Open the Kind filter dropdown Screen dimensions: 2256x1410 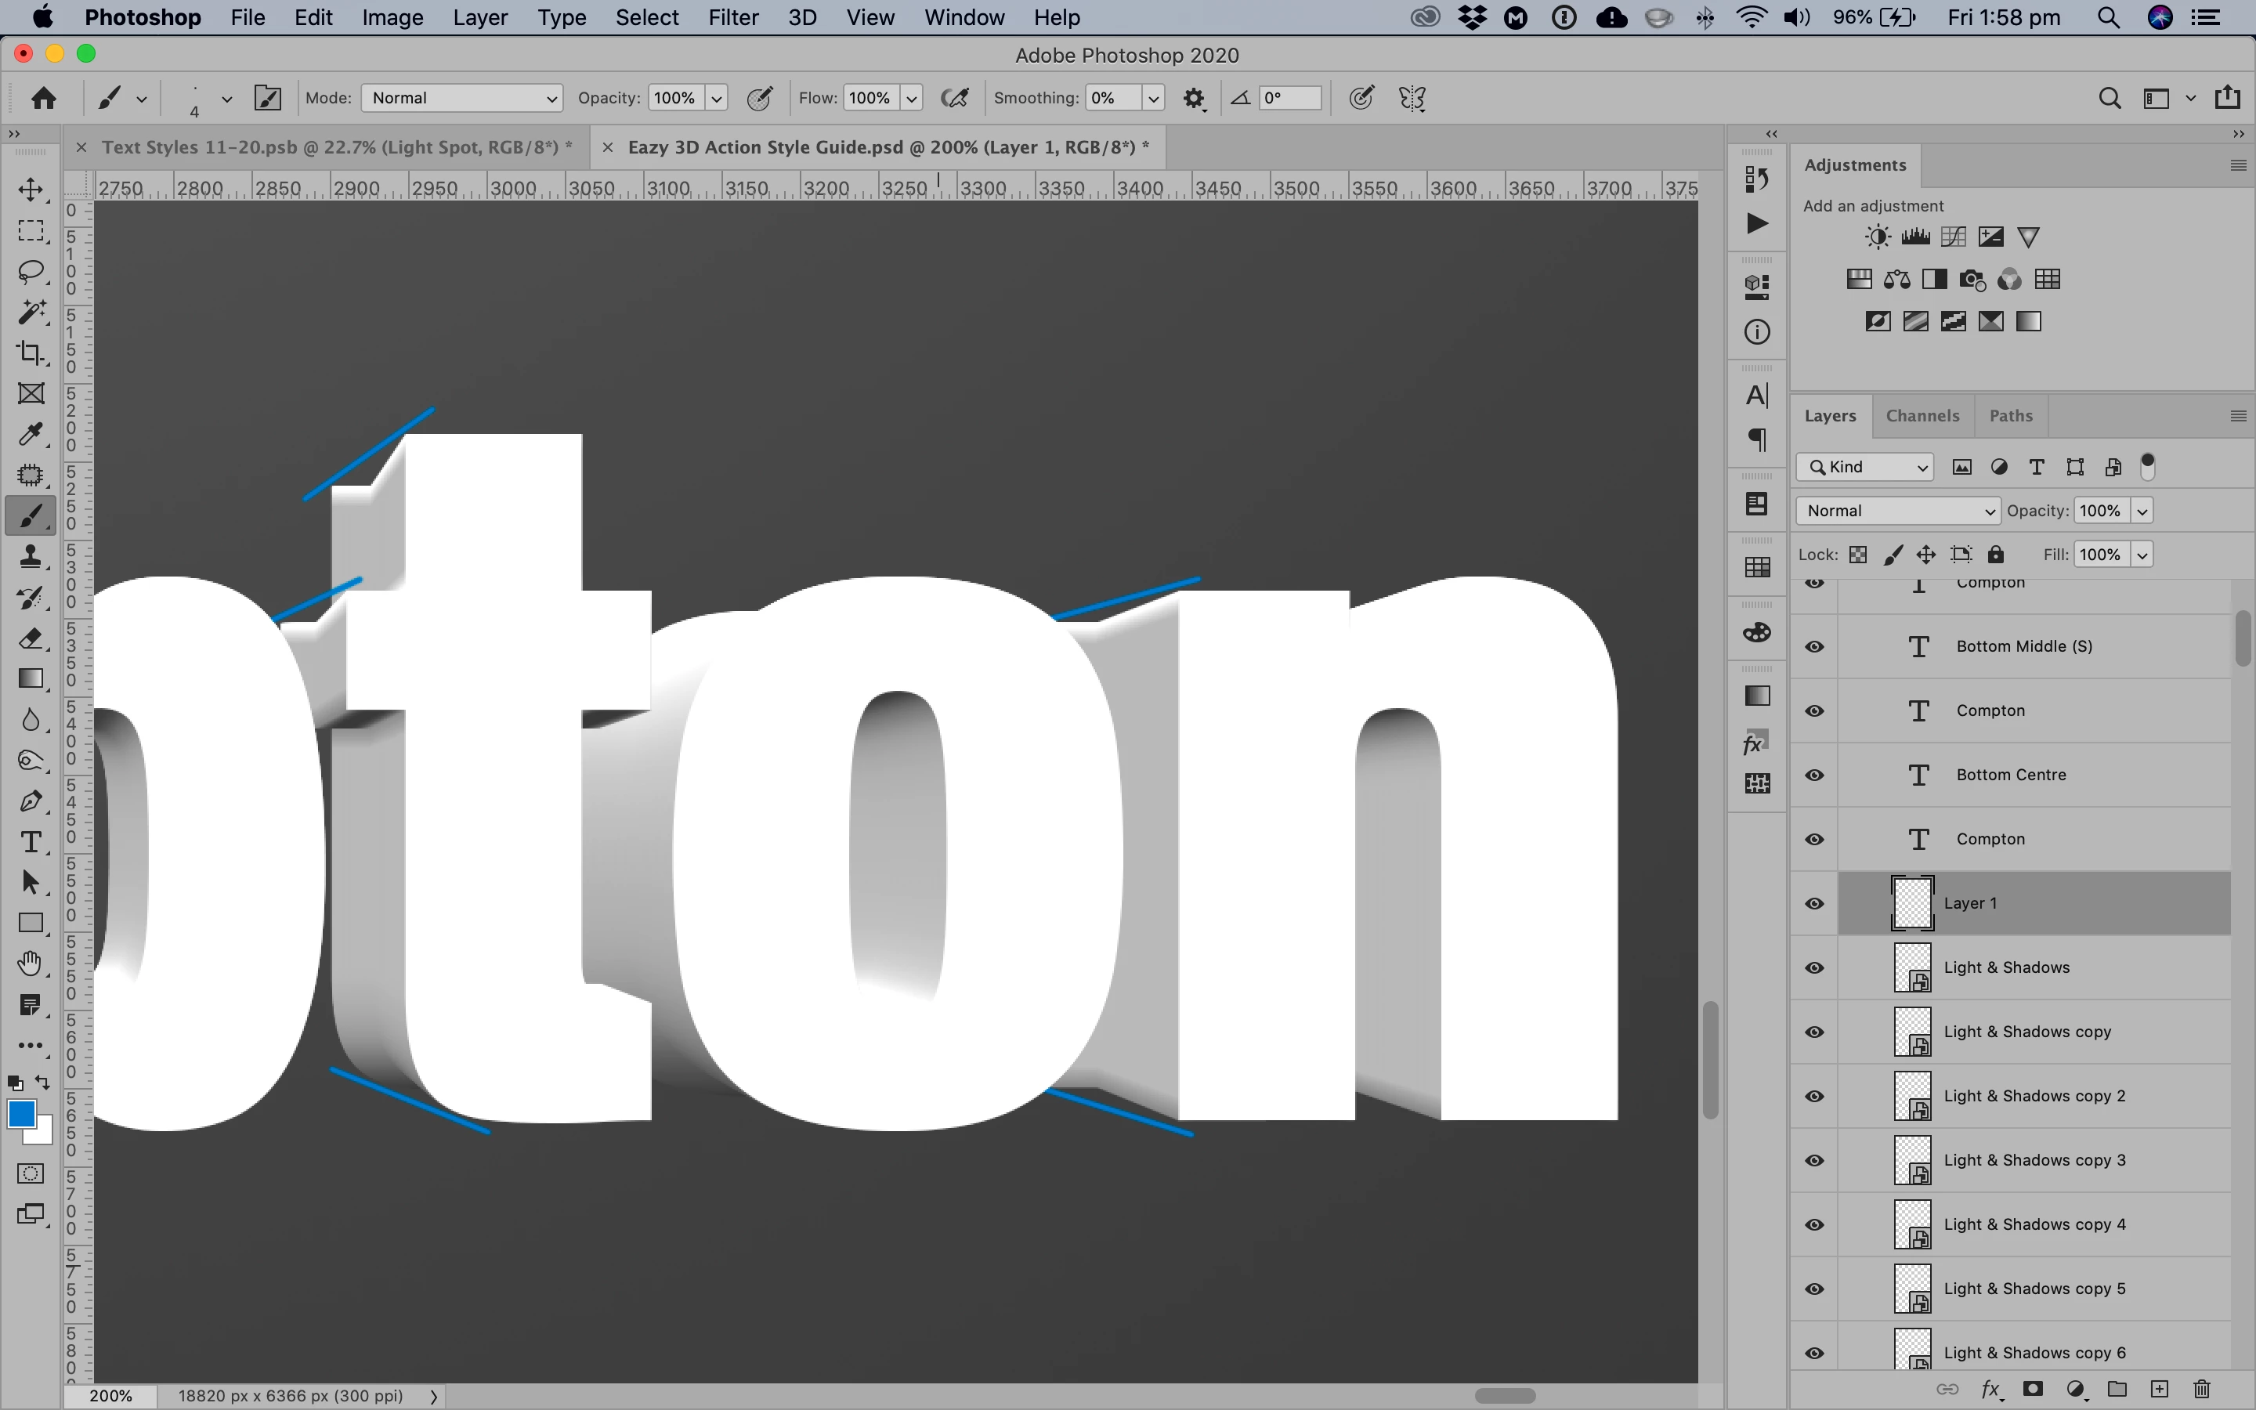(1865, 467)
